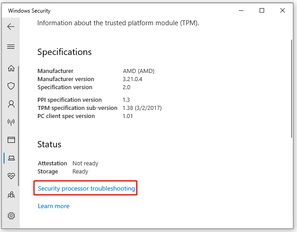This screenshot has height=232, width=297.
Task: Click the main content vertical scrollbar
Action: (x=291, y=86)
